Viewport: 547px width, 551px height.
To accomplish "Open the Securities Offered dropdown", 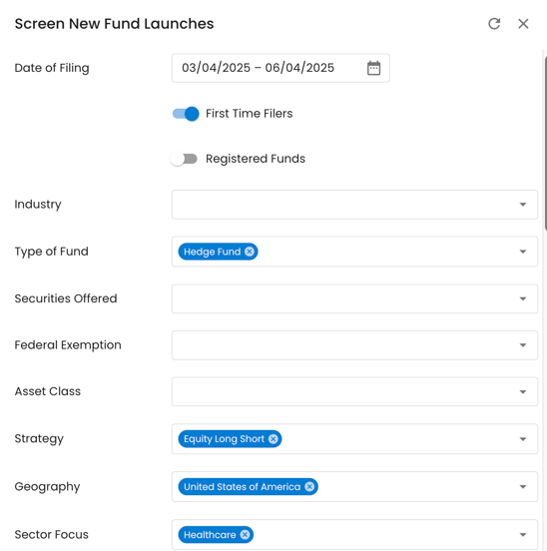I will (354, 298).
